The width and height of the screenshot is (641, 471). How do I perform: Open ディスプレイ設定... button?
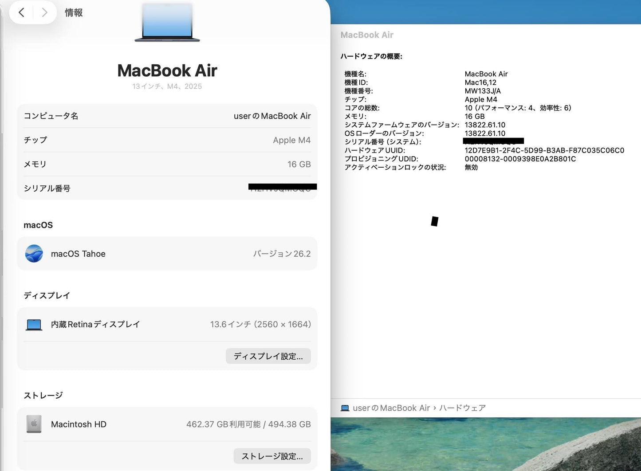[x=268, y=356]
